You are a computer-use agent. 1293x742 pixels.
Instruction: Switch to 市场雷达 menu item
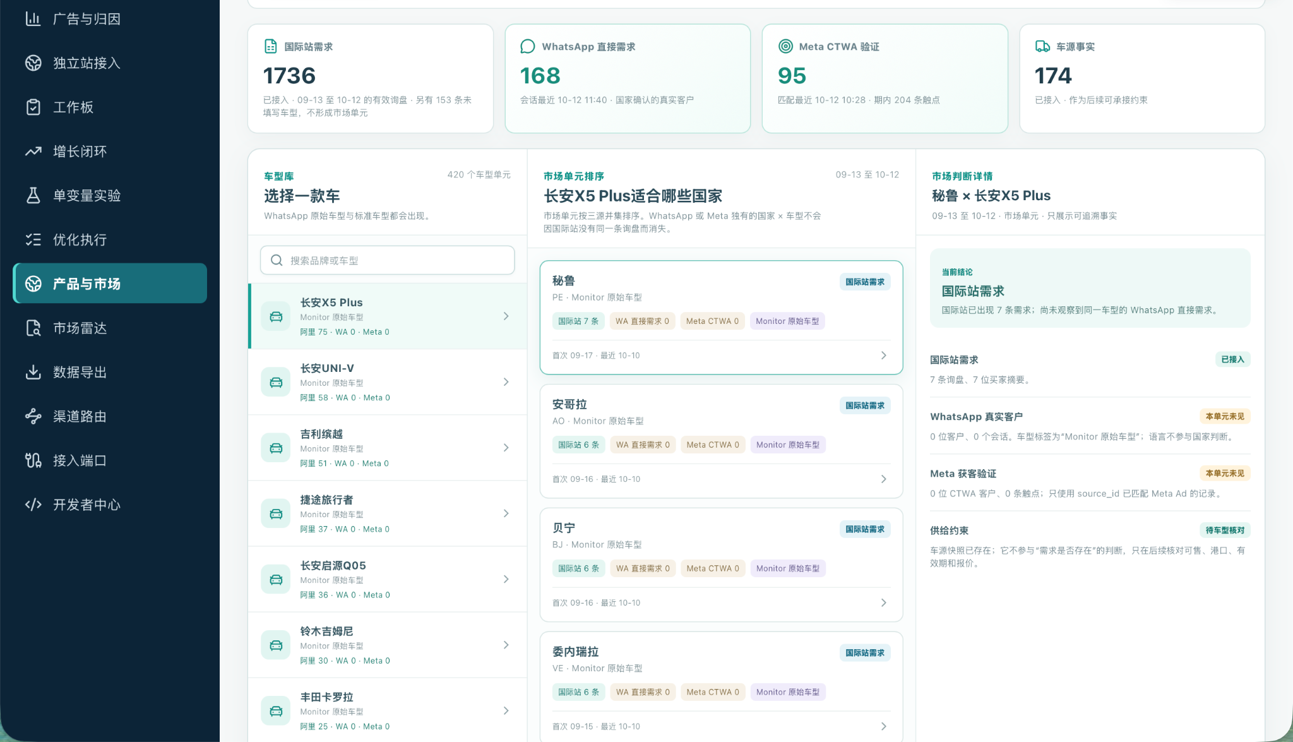(110, 328)
